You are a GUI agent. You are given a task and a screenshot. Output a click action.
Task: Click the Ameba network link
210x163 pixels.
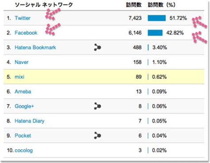tap(23, 91)
